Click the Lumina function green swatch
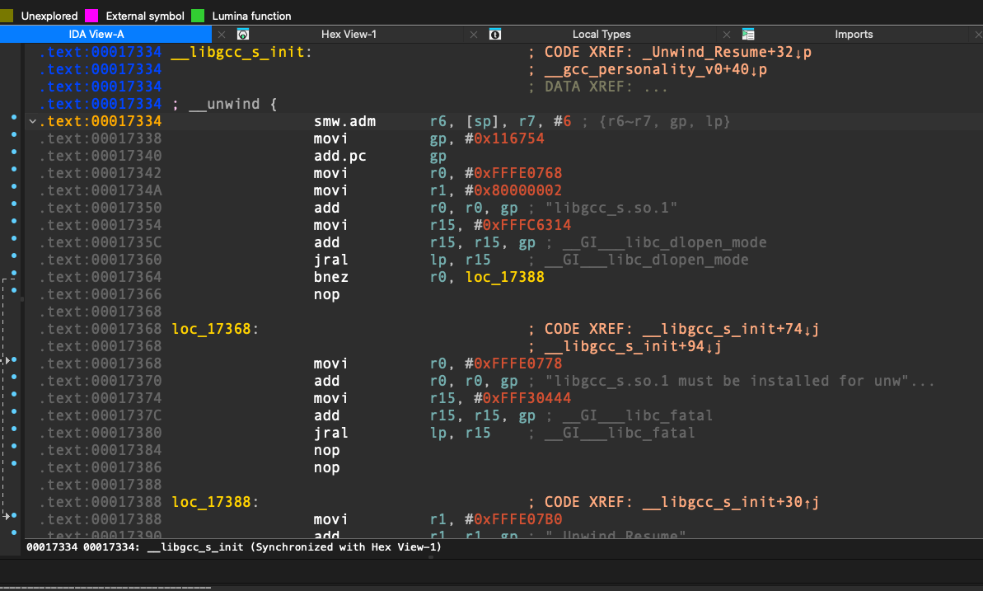Viewport: 983px width, 591px height. coord(197,15)
